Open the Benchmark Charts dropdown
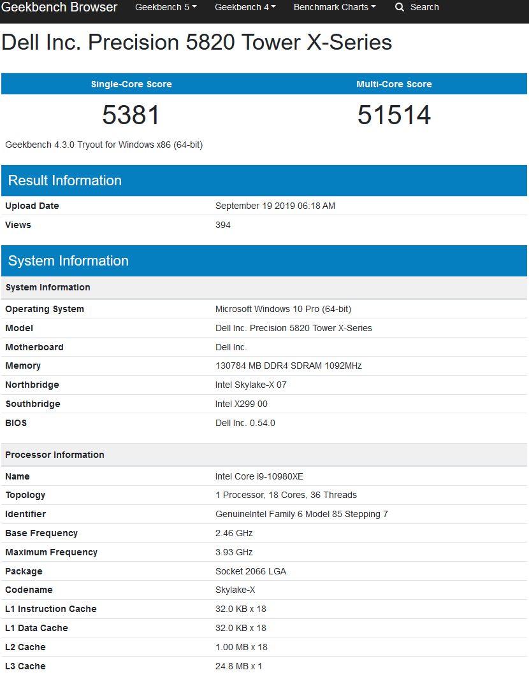Image resolution: width=529 pixels, height=675 pixels. [335, 7]
